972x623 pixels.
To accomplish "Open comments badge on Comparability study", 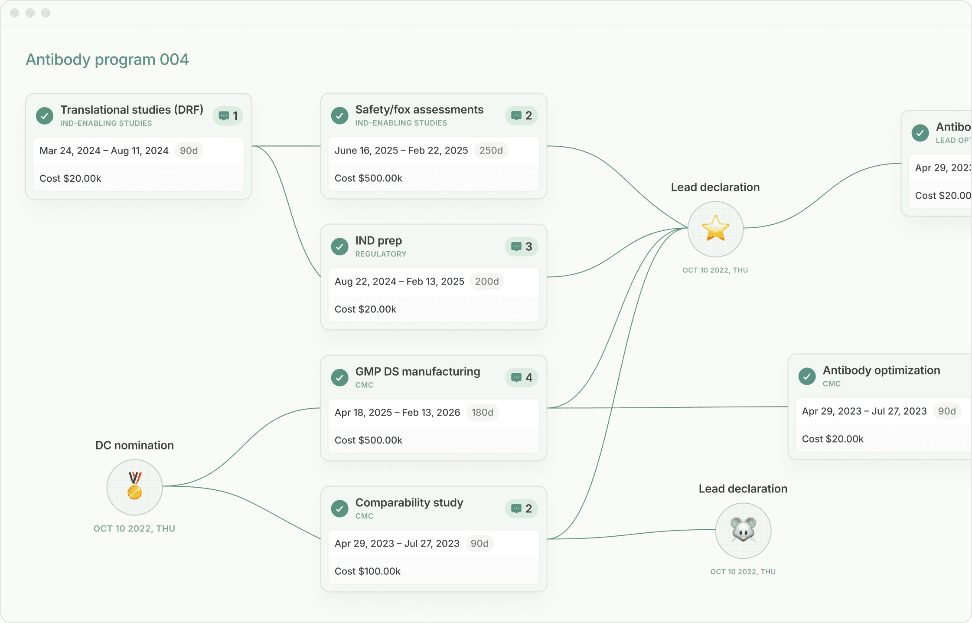I will coord(522,509).
